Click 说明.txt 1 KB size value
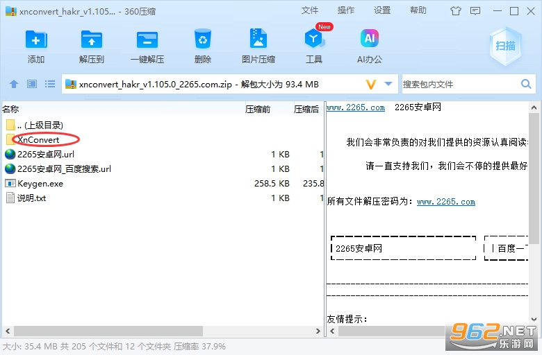 click(x=280, y=198)
